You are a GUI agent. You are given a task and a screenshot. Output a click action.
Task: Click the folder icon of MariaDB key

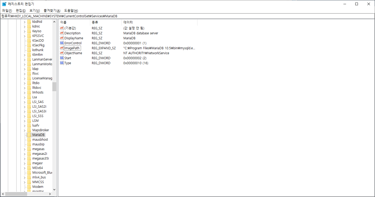pyautogui.click(x=29, y=135)
